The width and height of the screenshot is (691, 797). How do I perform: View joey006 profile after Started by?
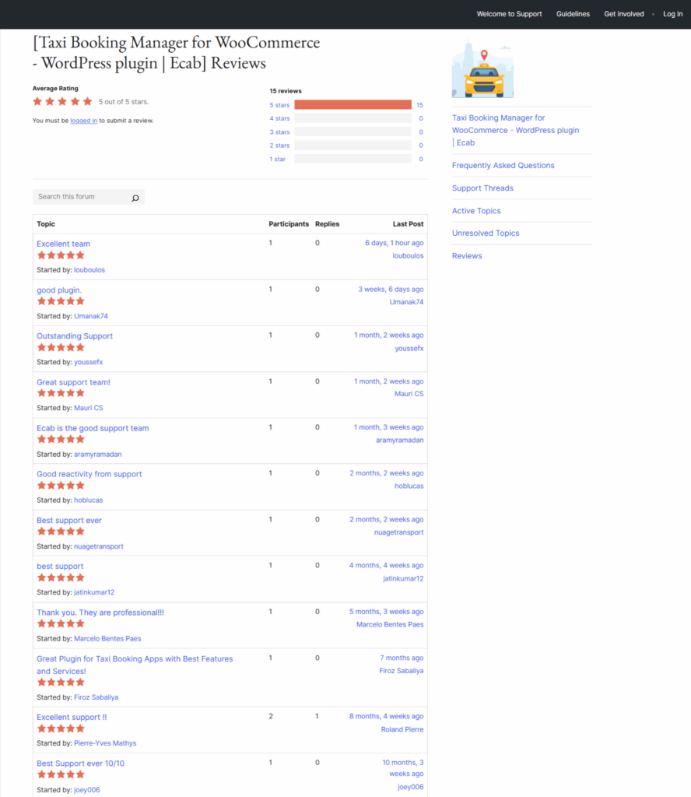[x=87, y=790]
